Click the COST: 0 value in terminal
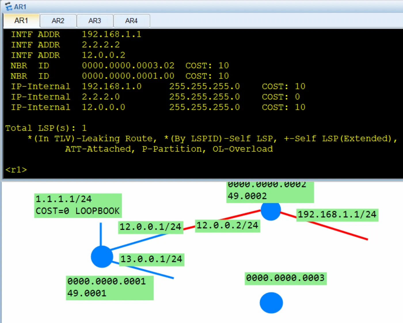403x323 pixels. coord(281,97)
